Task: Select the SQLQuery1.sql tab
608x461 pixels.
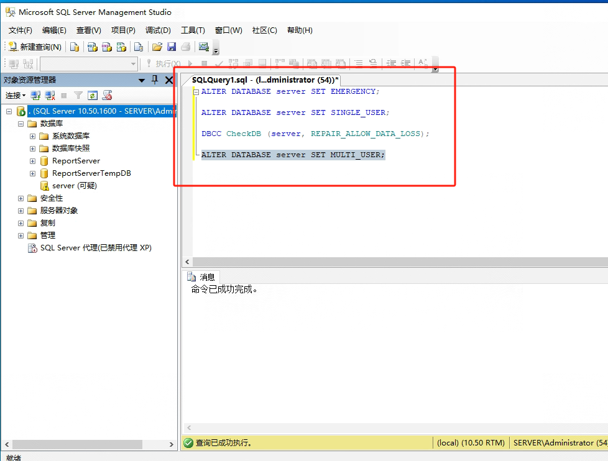Action: tap(265, 80)
